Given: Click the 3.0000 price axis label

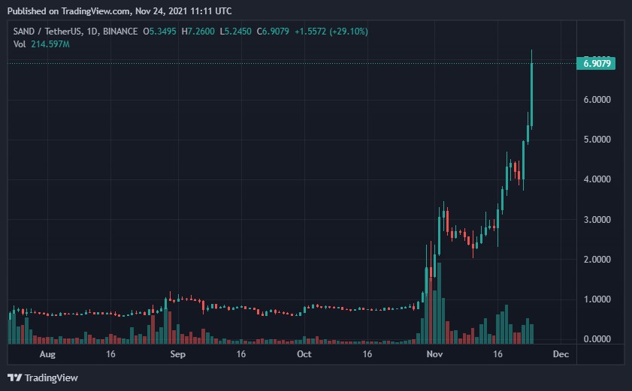Looking at the screenshot, I should (595, 220).
